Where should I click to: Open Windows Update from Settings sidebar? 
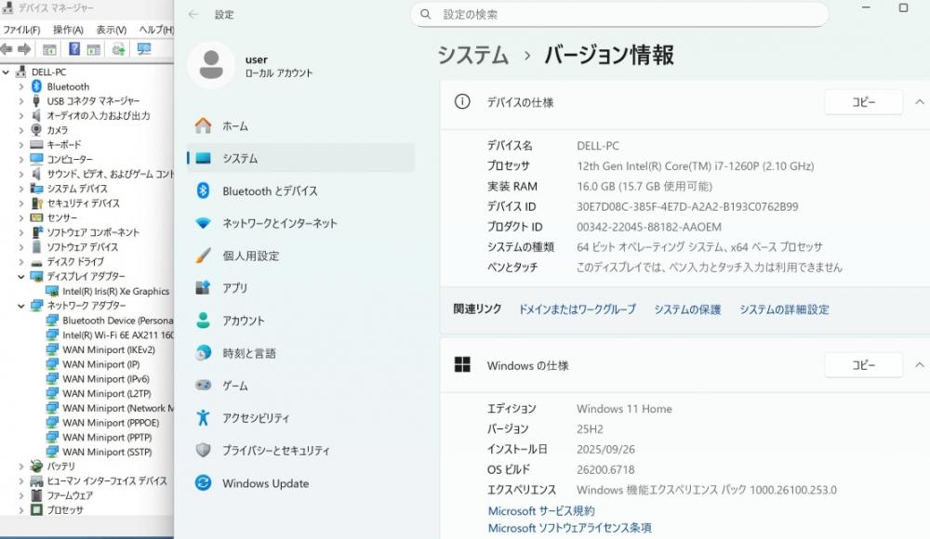click(265, 483)
